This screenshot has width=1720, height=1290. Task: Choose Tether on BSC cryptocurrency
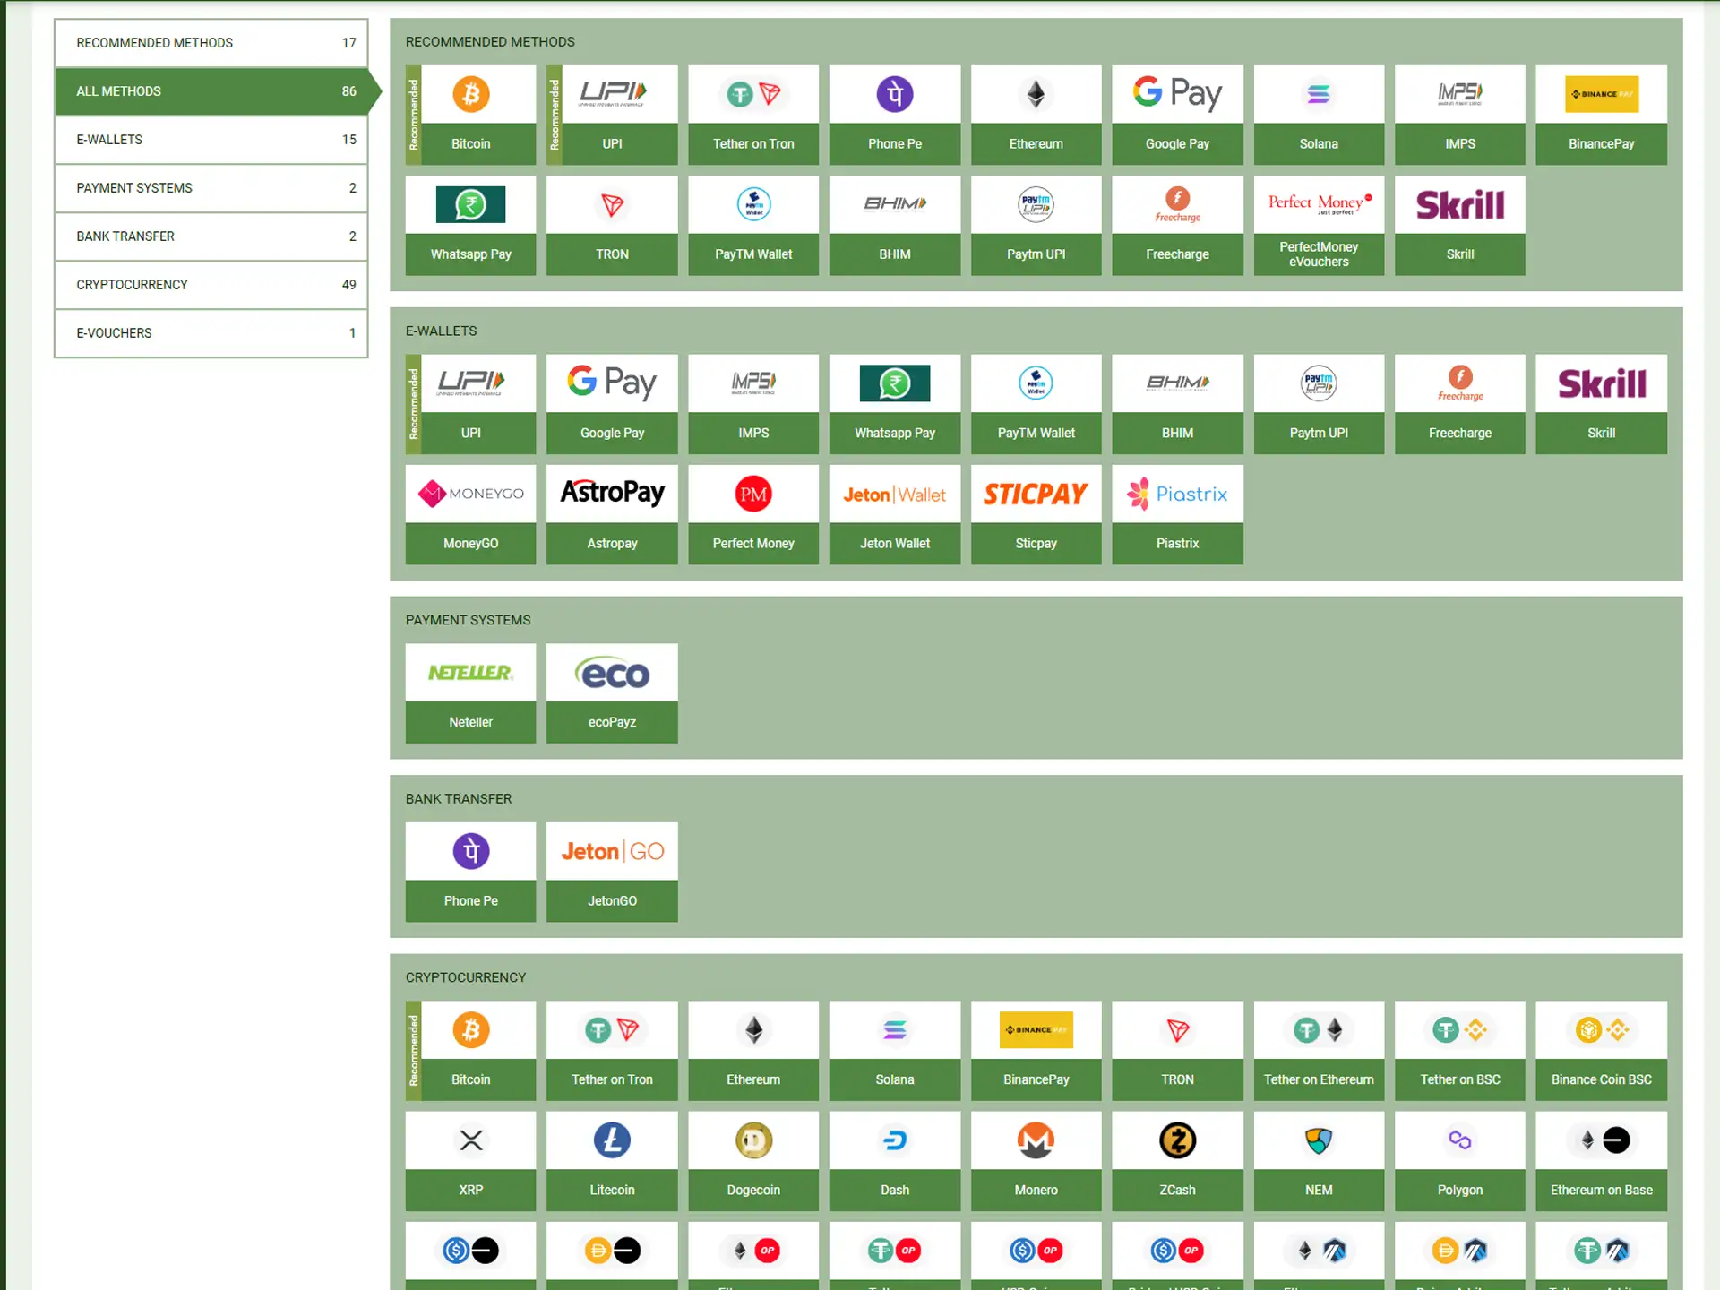pyautogui.click(x=1460, y=1051)
